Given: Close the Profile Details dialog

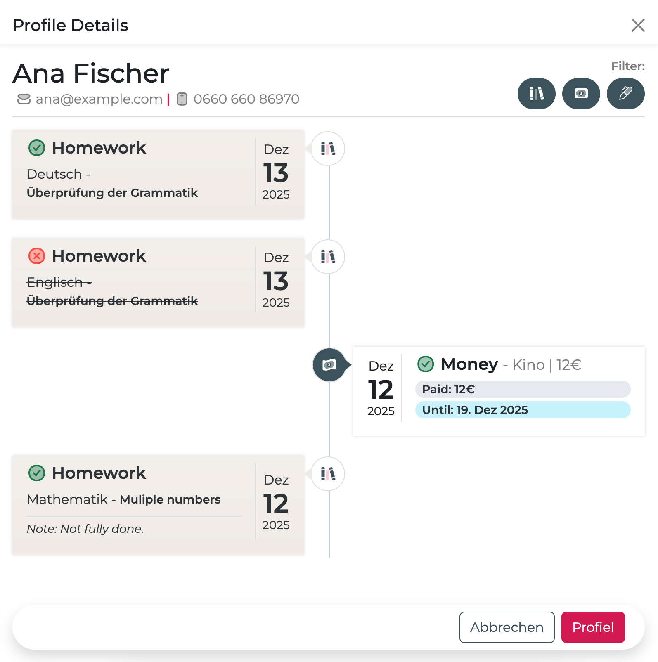Looking at the screenshot, I should (638, 25).
